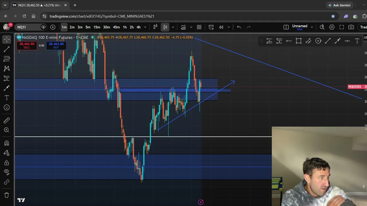Select the horizontal line tool in favorites toolbar

pos(347,41)
